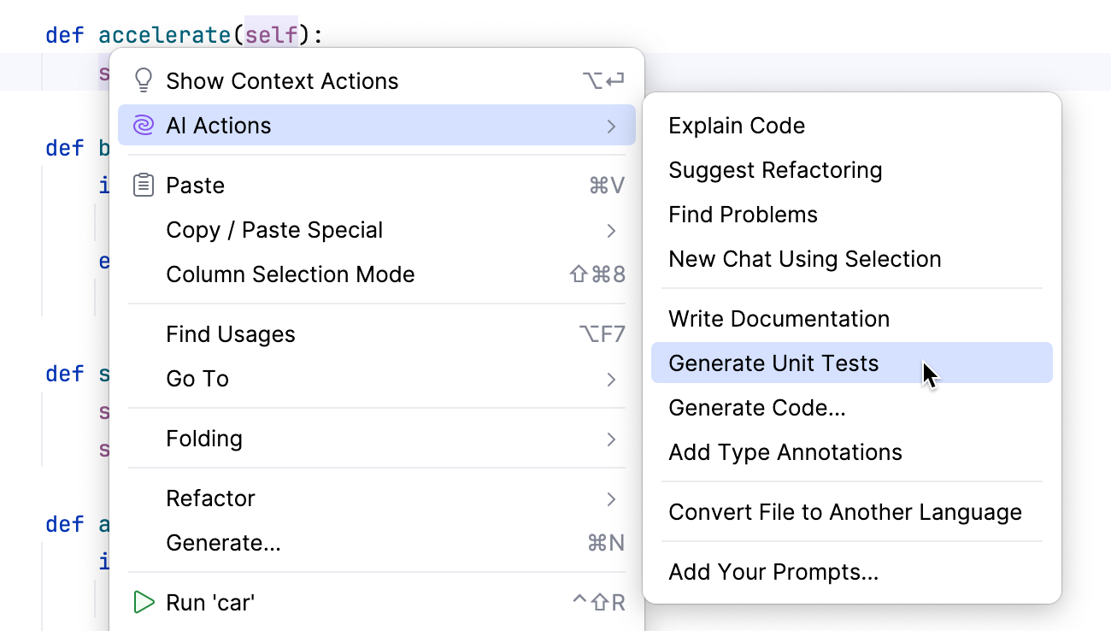1111x631 pixels.
Task: Choose Explain Code from the submenu
Action: [737, 126]
